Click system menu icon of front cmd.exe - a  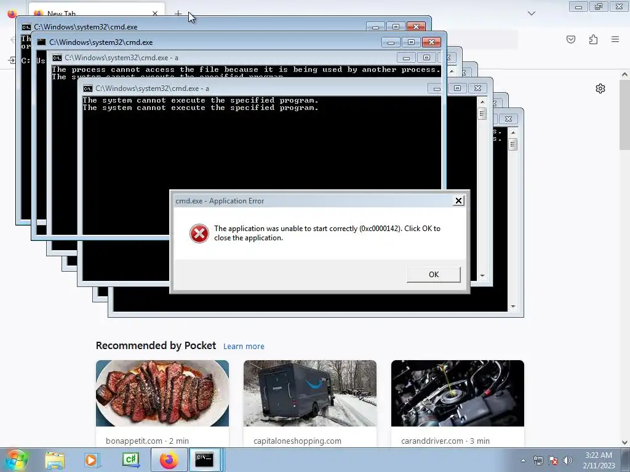tap(88, 88)
